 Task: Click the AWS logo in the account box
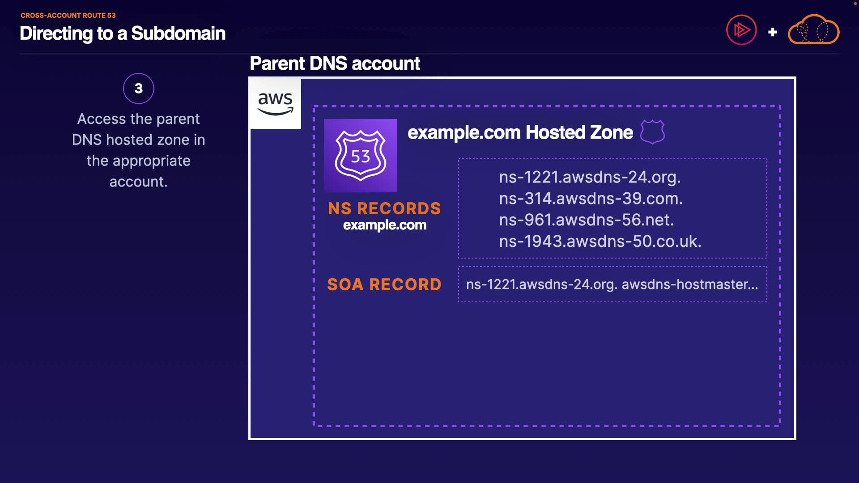point(275,103)
